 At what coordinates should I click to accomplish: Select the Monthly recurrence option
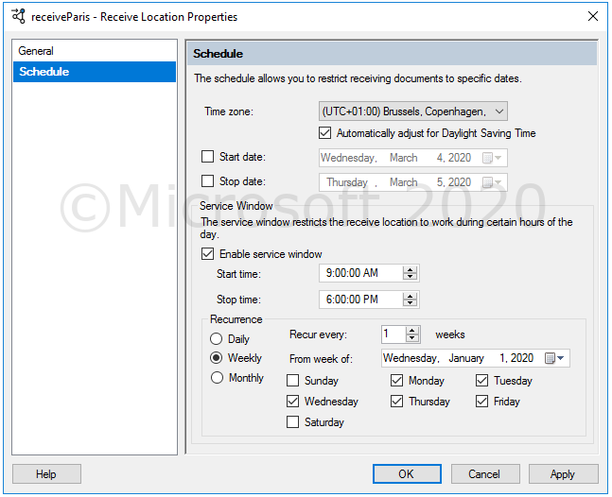coord(217,377)
